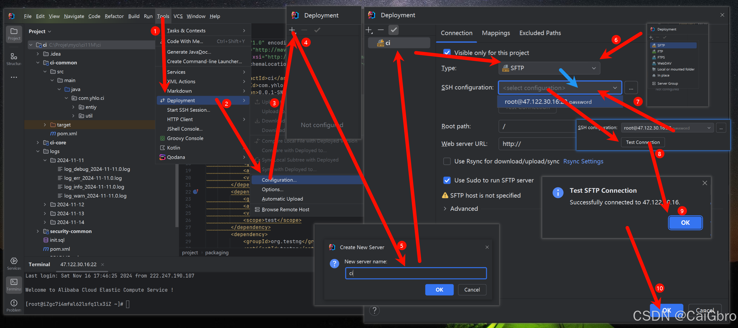Uncheck Use Sudo to run SFTP server
This screenshot has width=738, height=328.
[x=447, y=180]
